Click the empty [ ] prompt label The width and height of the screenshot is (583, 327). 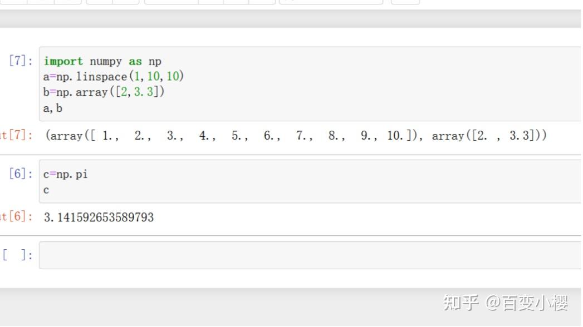17,255
